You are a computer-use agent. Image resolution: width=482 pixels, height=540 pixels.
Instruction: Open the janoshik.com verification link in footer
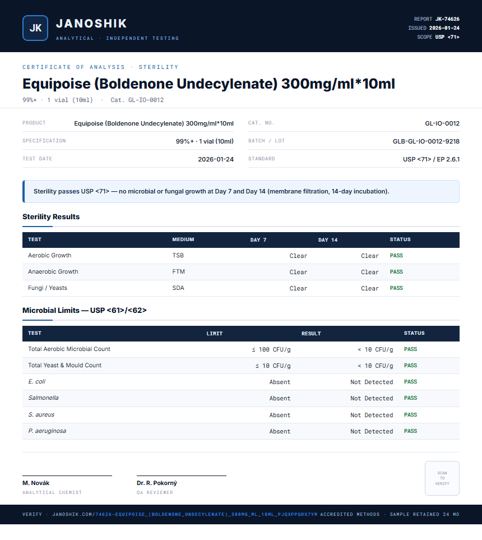(184, 514)
